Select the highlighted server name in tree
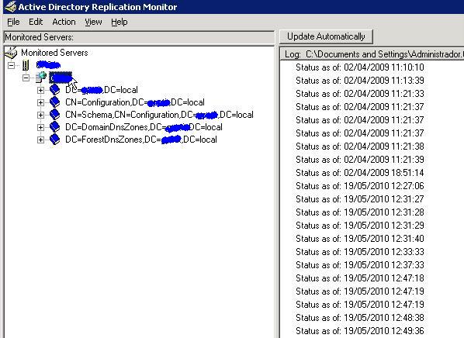The width and height of the screenshot is (464, 338). tap(61, 78)
